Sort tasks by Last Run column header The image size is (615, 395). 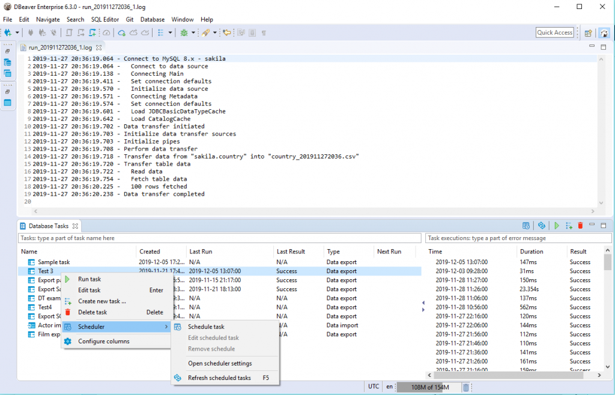[229, 252]
